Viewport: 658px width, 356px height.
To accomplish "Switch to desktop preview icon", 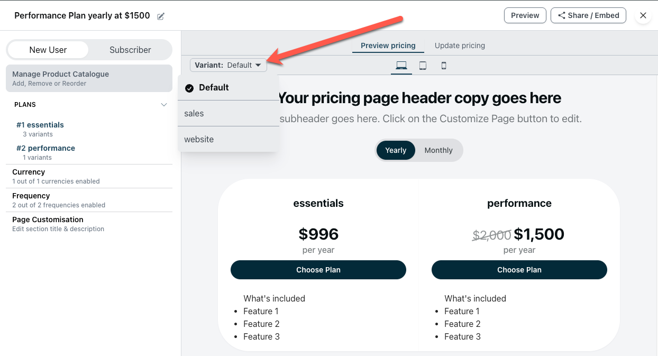I will click(x=401, y=66).
